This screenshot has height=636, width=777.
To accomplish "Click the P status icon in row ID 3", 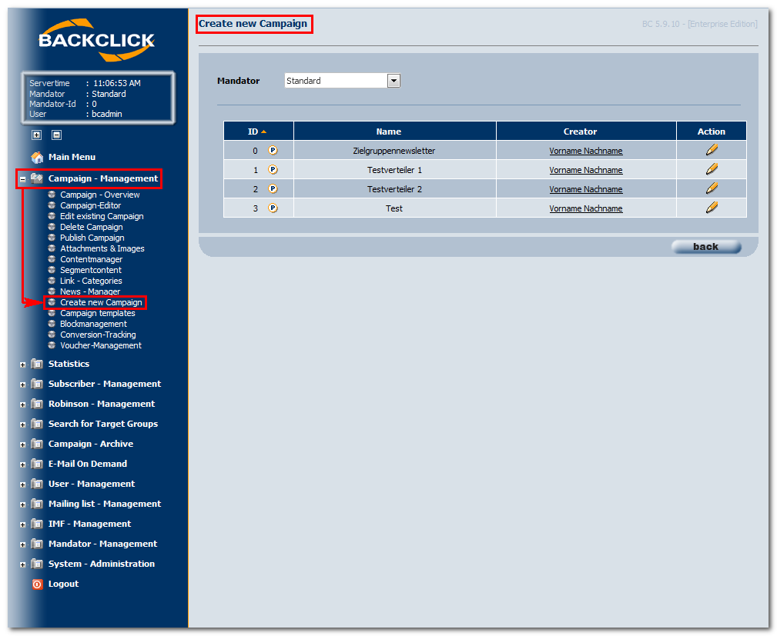I will point(273,208).
